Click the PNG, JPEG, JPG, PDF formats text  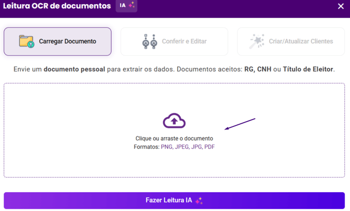pyautogui.click(x=188, y=147)
